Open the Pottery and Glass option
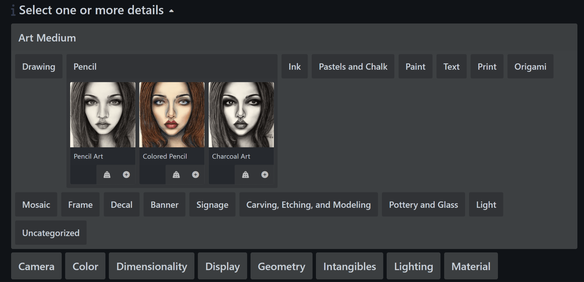The image size is (584, 282). [423, 205]
